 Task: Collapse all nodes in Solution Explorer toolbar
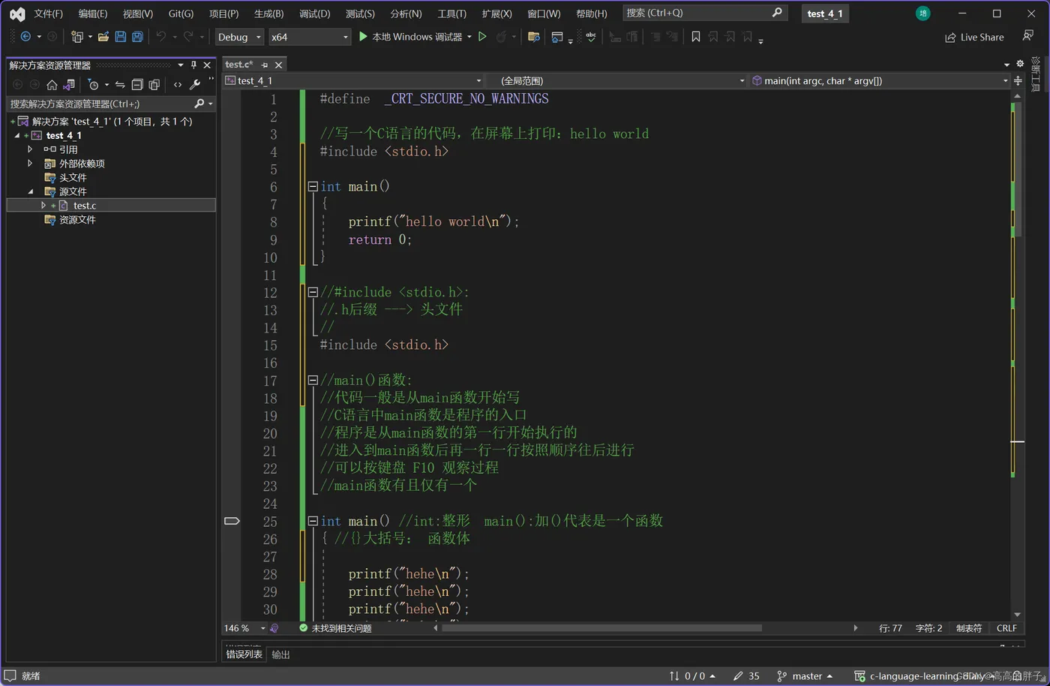point(137,85)
